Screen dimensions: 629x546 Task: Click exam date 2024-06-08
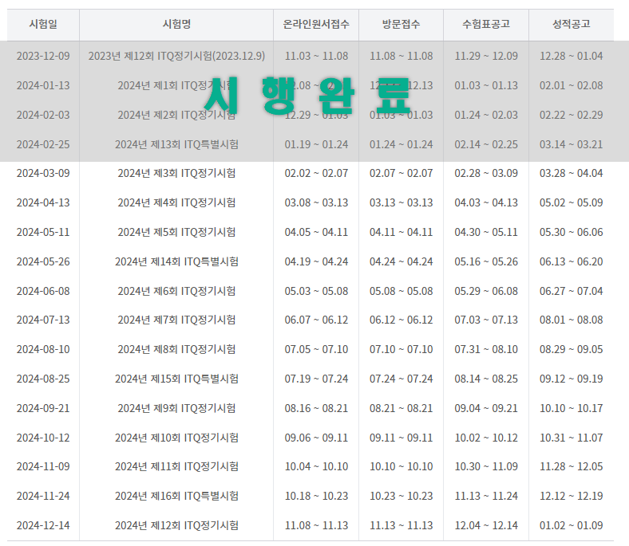pyautogui.click(x=43, y=291)
